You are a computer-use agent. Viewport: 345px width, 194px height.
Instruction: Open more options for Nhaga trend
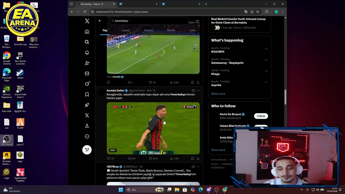tap(266, 71)
